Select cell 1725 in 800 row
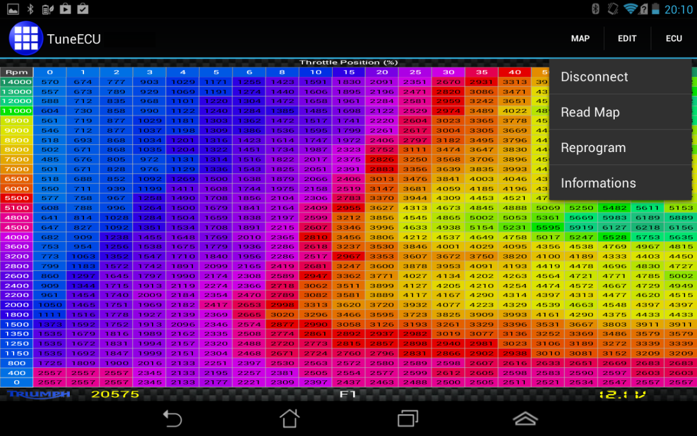697x436 pixels. [50, 363]
